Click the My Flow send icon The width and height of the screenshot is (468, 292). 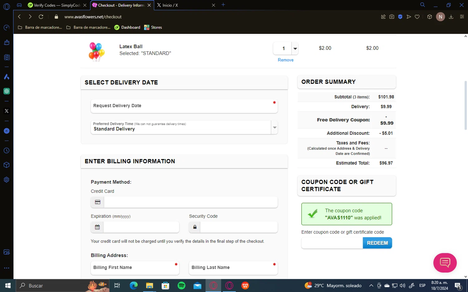click(x=409, y=17)
